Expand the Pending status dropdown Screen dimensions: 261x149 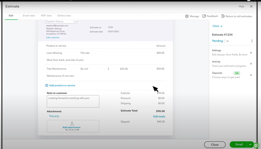(x=227, y=41)
